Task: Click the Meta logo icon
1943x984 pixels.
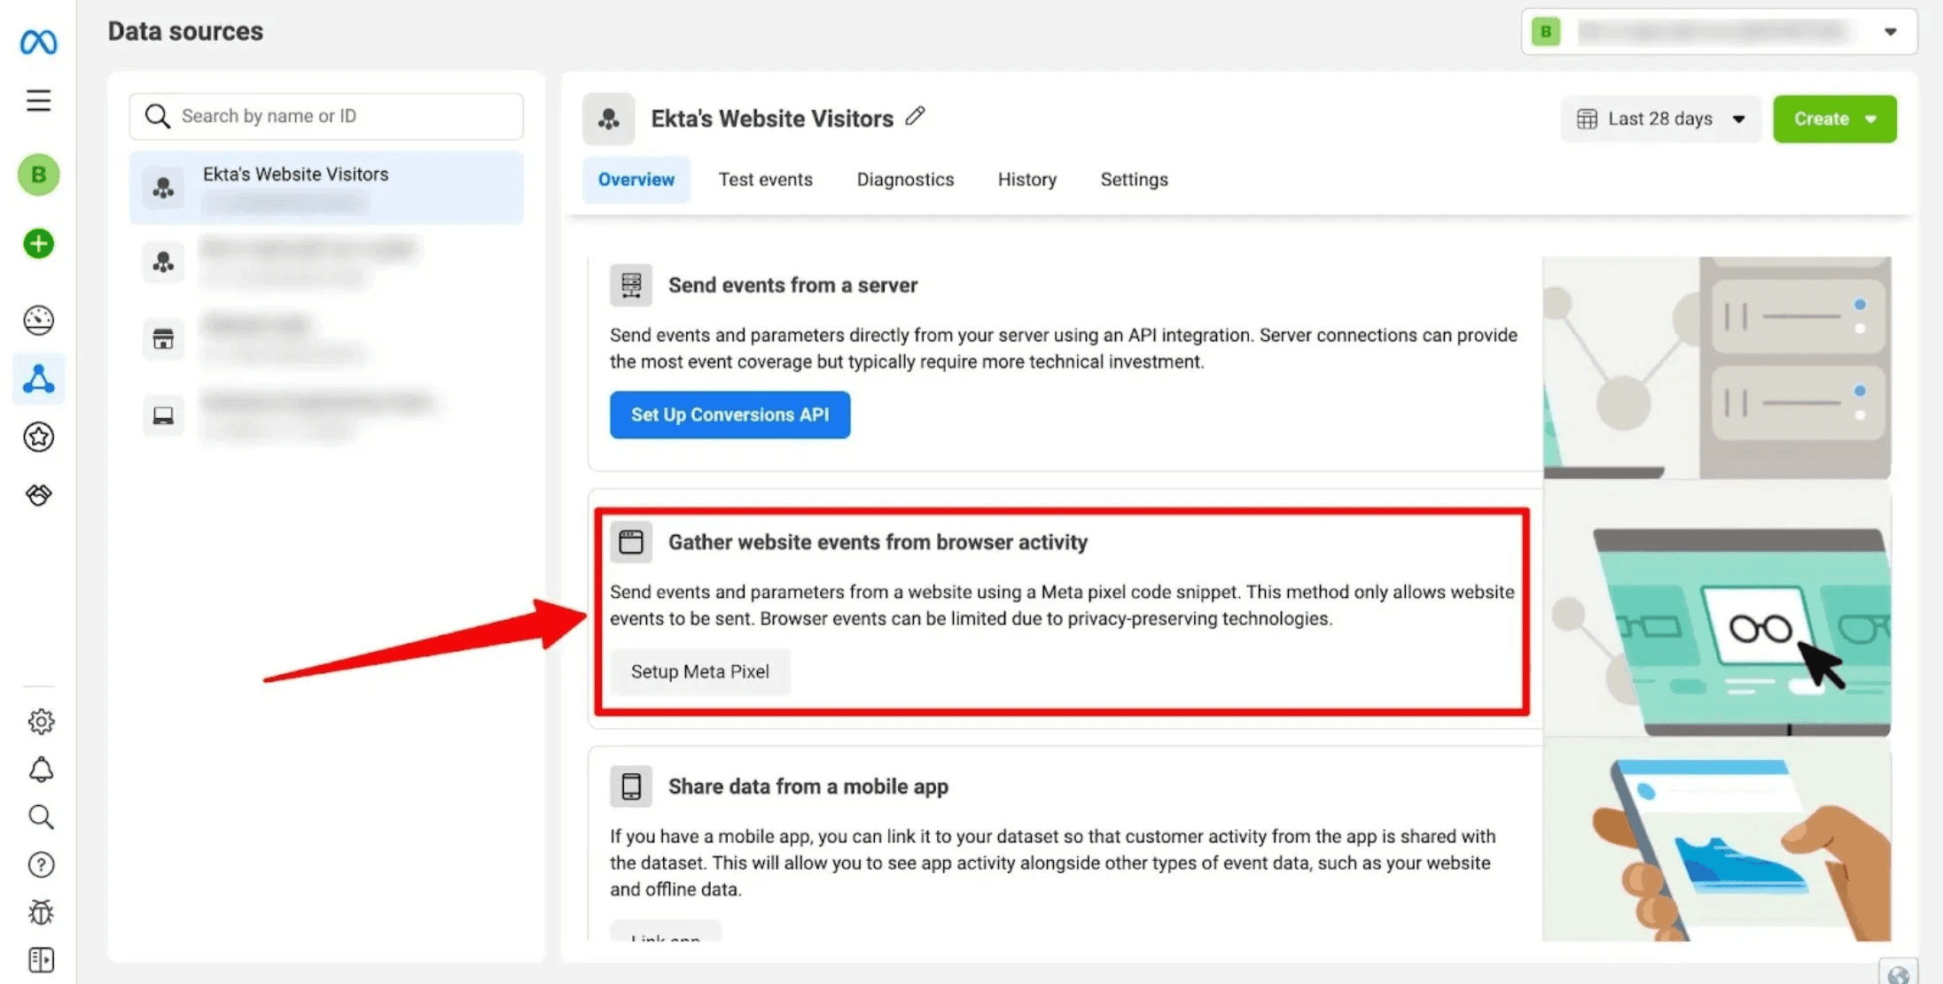Action: (38, 42)
